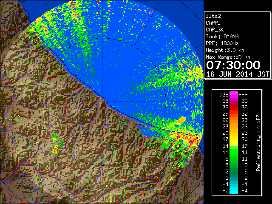
Task: Click the PRF: 1800Hz value
Action: coord(222,43)
